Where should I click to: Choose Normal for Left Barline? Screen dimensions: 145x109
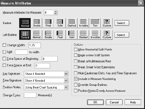37,35
